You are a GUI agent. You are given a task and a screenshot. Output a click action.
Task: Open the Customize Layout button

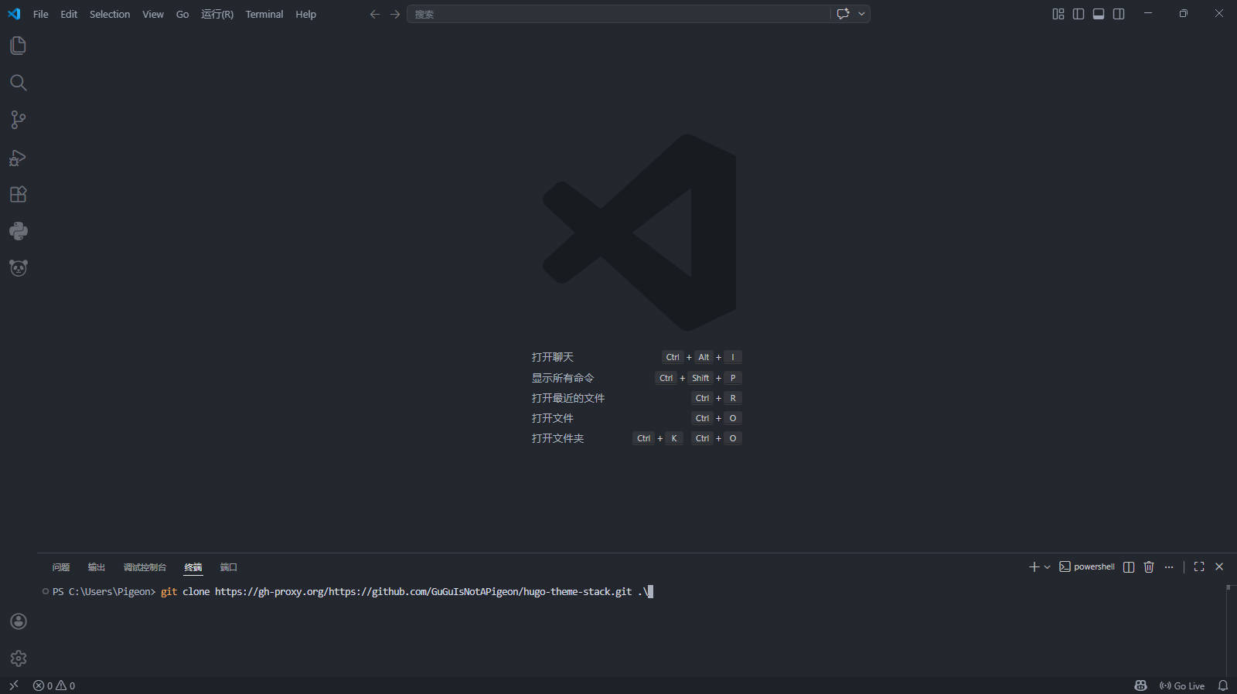[1058, 14]
